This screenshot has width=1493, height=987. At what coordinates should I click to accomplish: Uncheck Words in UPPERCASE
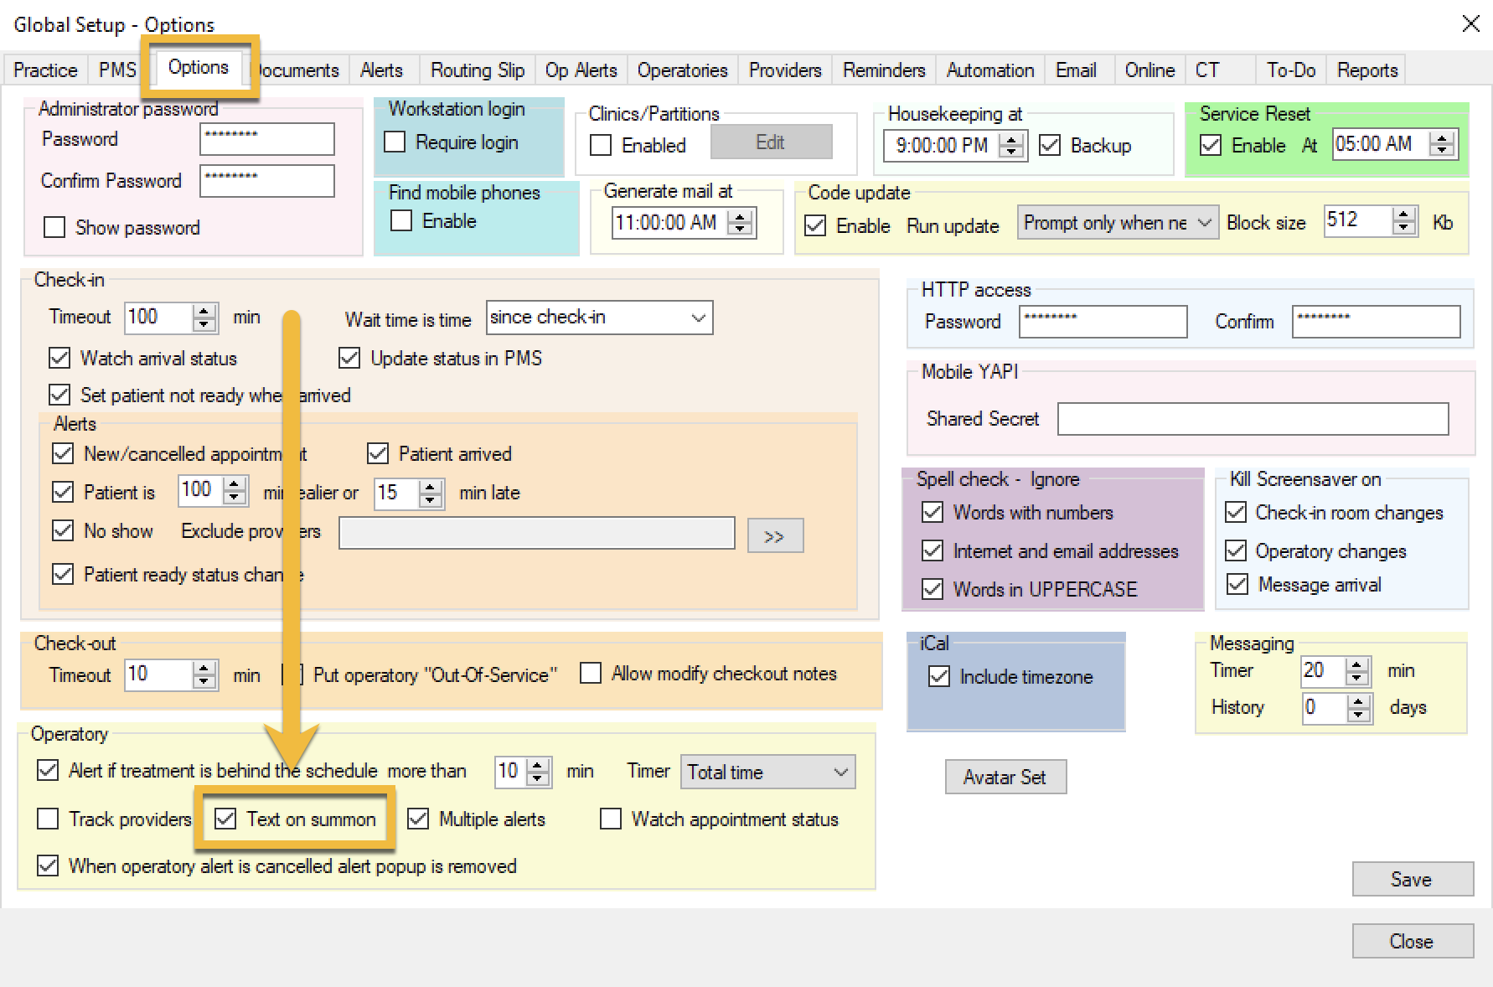[x=932, y=589]
